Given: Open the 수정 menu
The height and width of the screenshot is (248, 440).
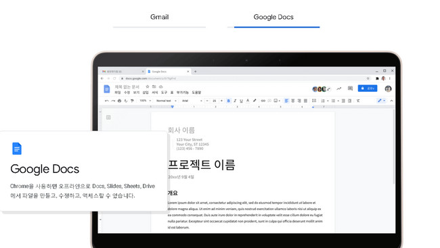Looking at the screenshot, I should coord(127,93).
